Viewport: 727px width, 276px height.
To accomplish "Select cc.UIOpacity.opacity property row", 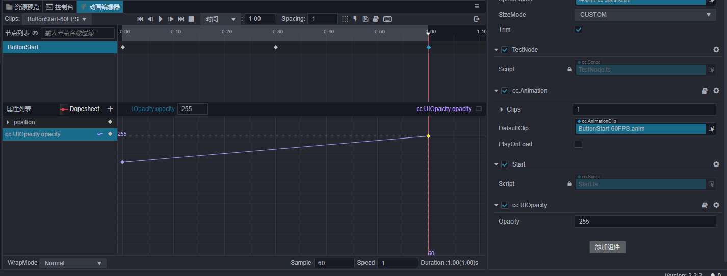I will (60, 134).
